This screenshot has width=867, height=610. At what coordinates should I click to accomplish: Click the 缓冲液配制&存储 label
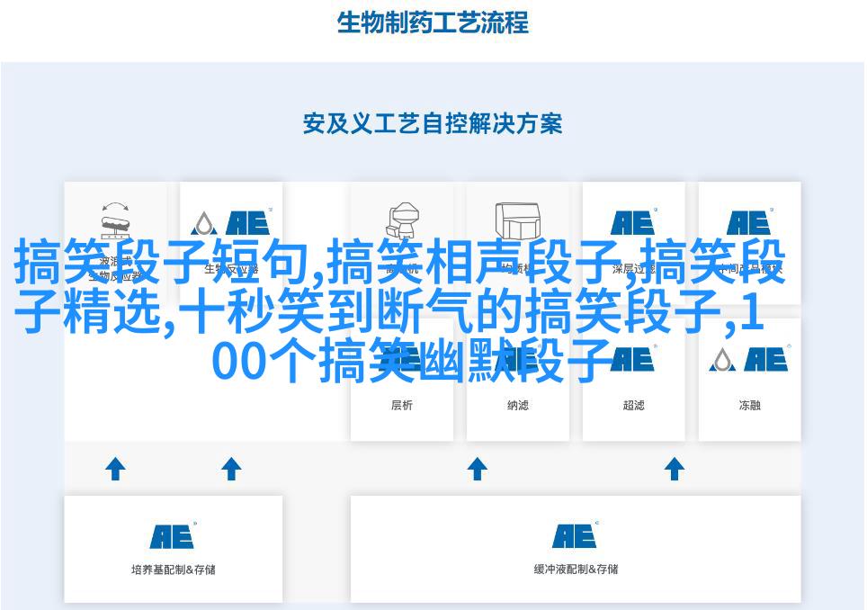pyautogui.click(x=575, y=570)
